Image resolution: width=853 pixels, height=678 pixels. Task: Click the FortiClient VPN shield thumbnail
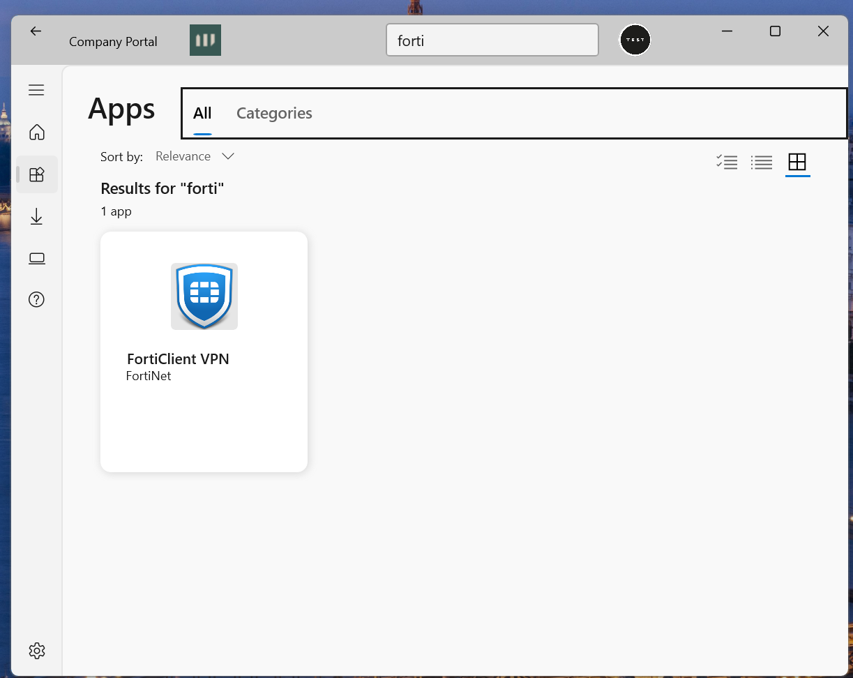(204, 296)
